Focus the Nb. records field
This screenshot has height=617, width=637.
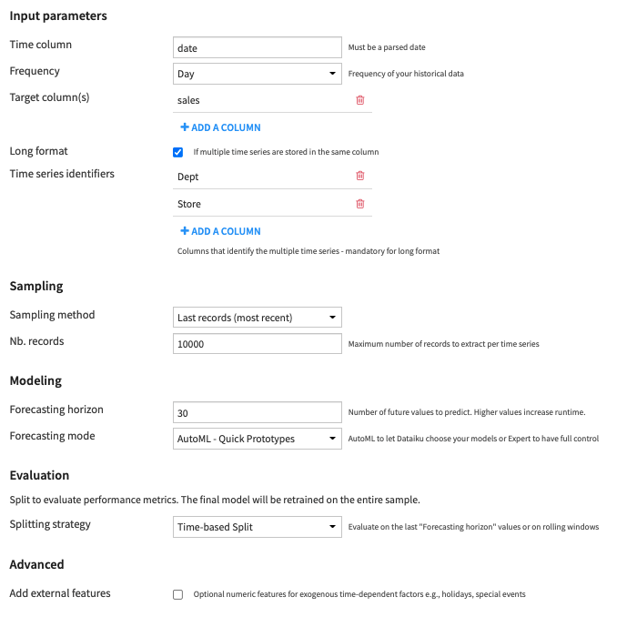click(x=257, y=344)
